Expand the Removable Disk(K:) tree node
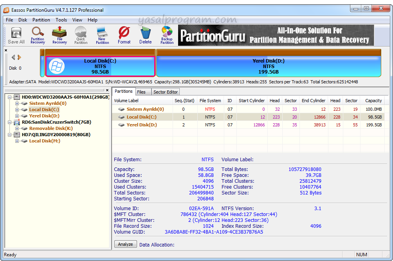This screenshot has width=393, height=261. 17,128
